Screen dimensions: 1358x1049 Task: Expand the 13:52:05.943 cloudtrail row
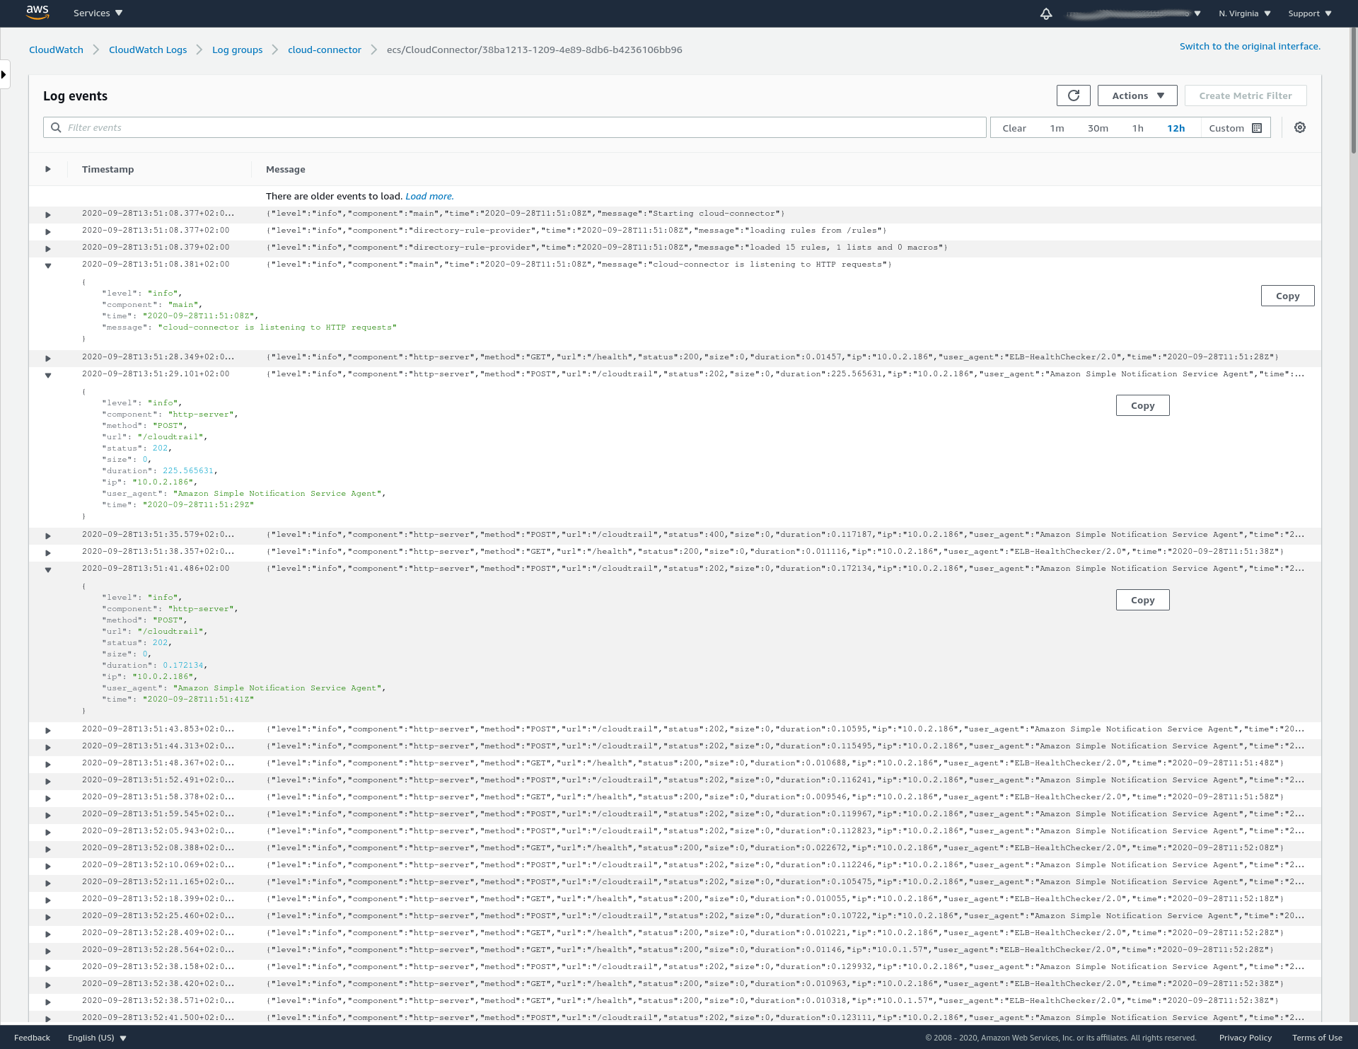[x=48, y=832]
